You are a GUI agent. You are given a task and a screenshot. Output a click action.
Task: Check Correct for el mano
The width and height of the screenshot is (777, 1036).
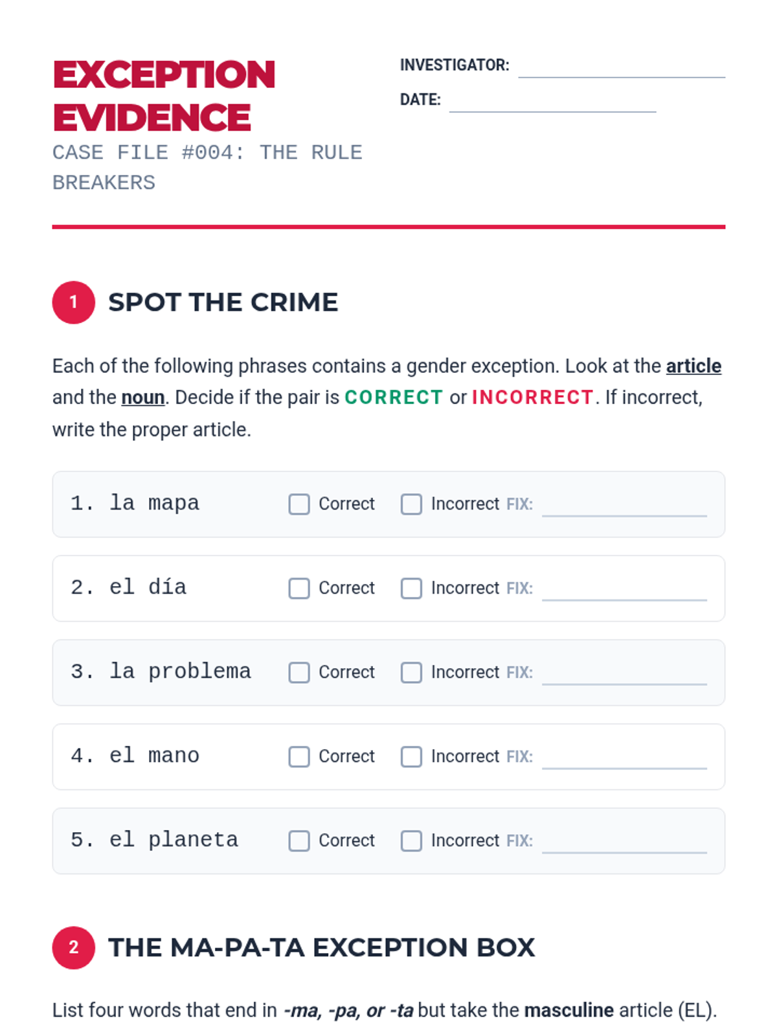[x=299, y=757]
